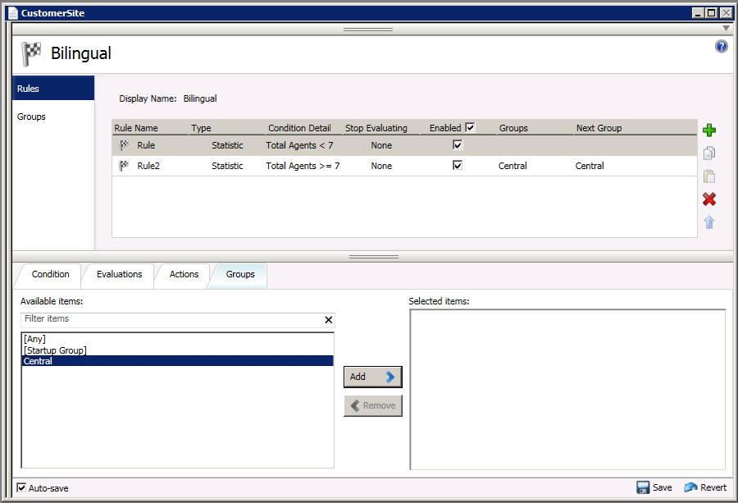The image size is (738, 503).
Task: Open help via the question mark icon
Action: [x=722, y=47]
